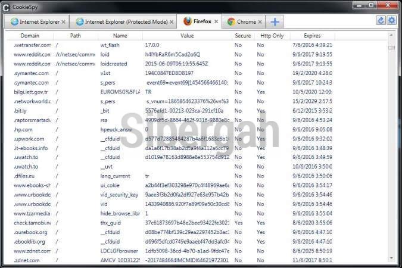Sort by the Http Only column header
The image size is (402, 268).
click(x=272, y=36)
